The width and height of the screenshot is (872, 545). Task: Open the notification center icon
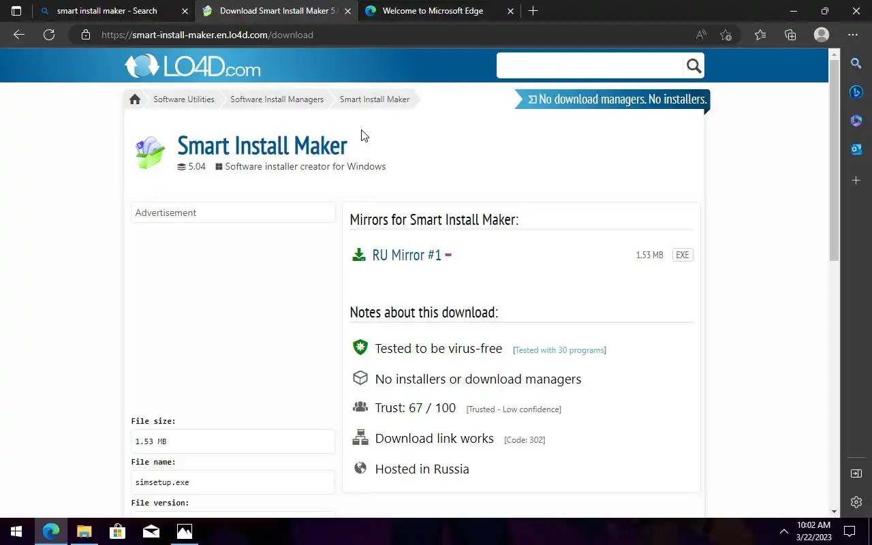(850, 531)
